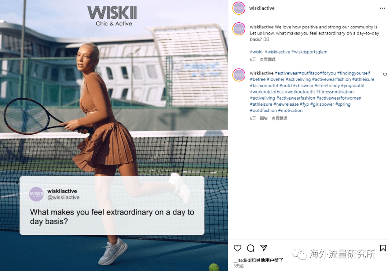Viewport: 388px width, 271px height.
Task: Open wiskiiactive avatar in the post header
Action: point(239,8)
